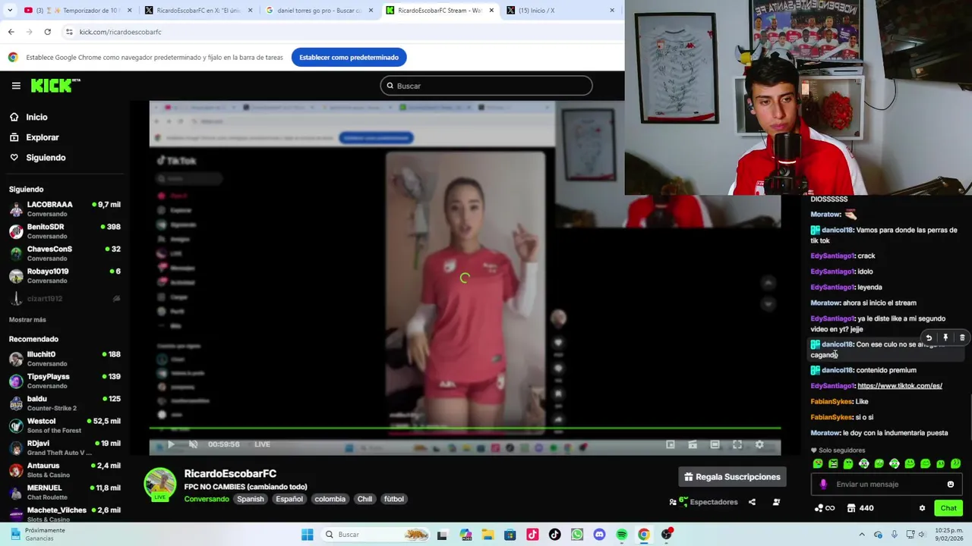Open the RicardoEscobarFC channel name link
This screenshot has width=972, height=546.
click(230, 474)
